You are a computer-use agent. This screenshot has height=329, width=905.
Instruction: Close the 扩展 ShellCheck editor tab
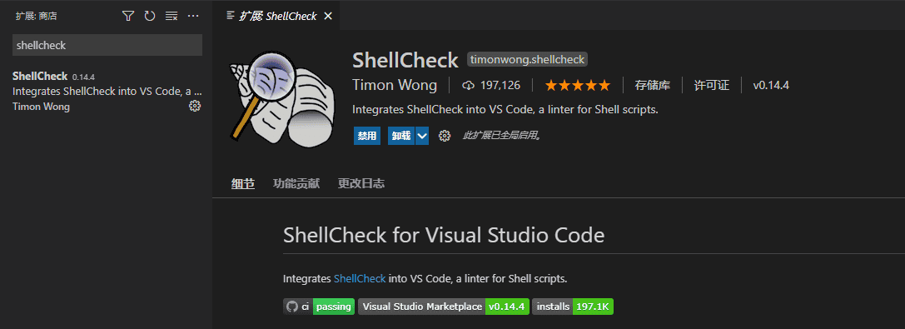click(328, 16)
